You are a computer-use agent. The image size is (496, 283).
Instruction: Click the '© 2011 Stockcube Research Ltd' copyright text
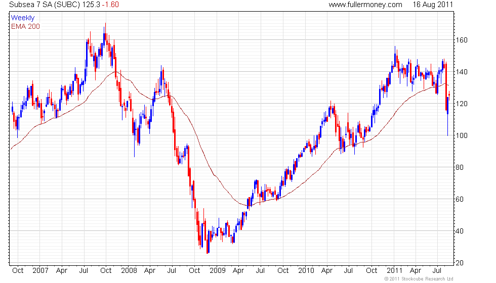click(x=419, y=279)
